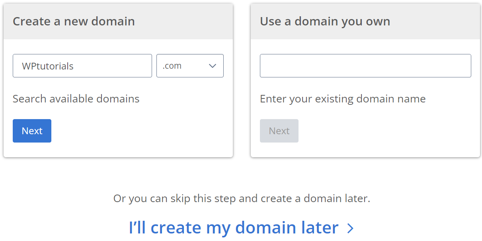The width and height of the screenshot is (482, 241).
Task: Click the "Use a domain you own" heading
Action: [325, 21]
